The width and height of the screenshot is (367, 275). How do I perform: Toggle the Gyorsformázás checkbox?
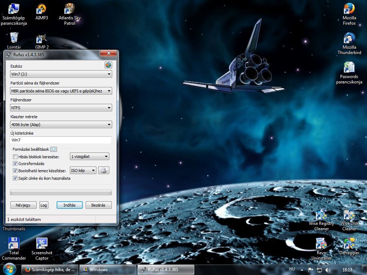(15, 163)
